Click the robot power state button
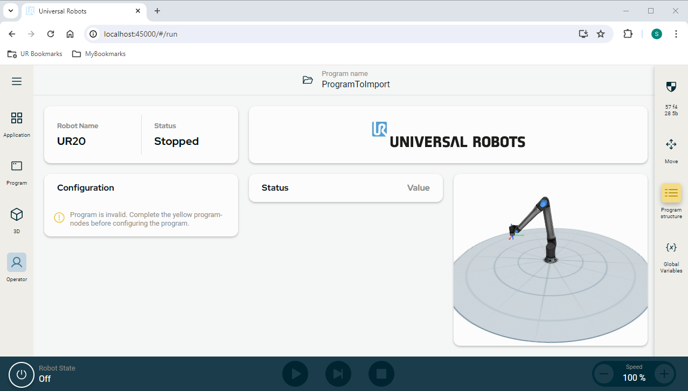This screenshot has width=688, height=391. pyautogui.click(x=20, y=374)
